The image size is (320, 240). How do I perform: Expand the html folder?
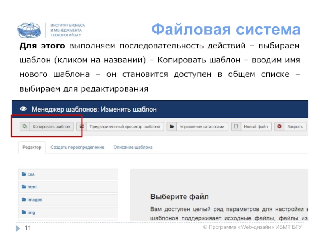(x=68, y=187)
